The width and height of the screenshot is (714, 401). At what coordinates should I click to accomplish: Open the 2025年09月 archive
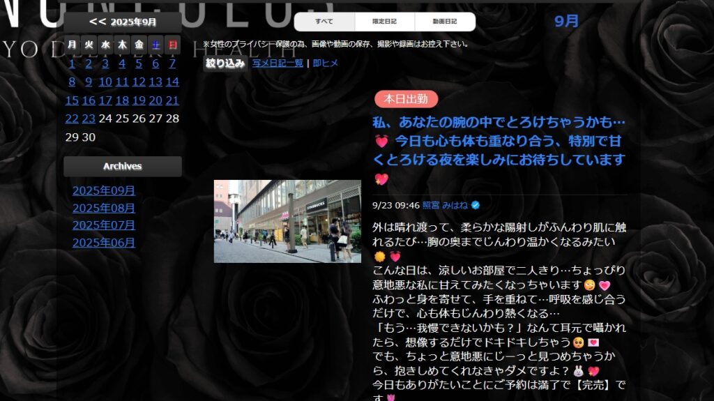(x=104, y=191)
